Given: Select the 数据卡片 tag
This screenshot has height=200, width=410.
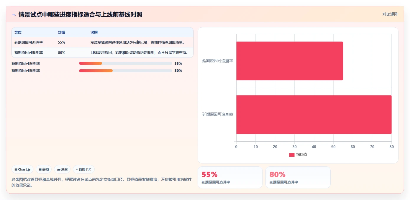Looking at the screenshot, I should 84,169.
